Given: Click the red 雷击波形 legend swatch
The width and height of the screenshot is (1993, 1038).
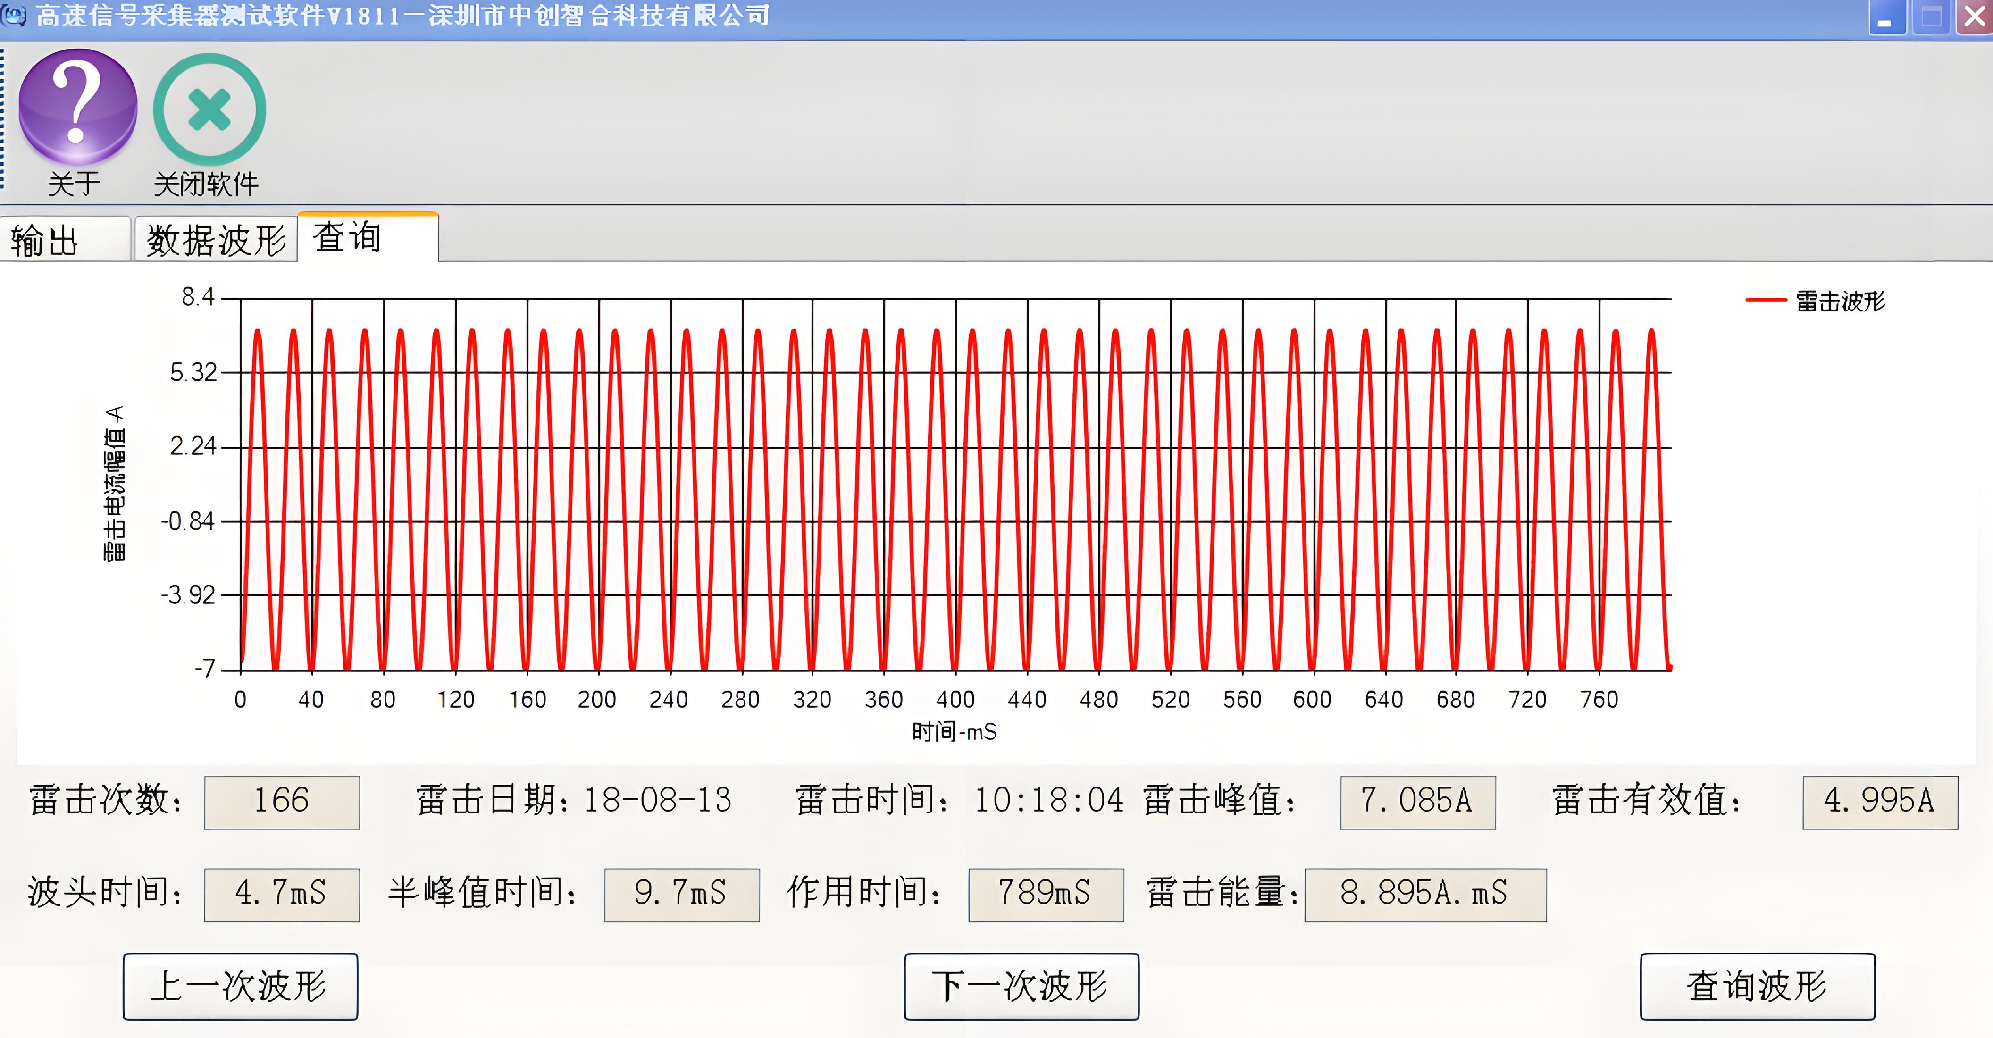Looking at the screenshot, I should (1767, 300).
